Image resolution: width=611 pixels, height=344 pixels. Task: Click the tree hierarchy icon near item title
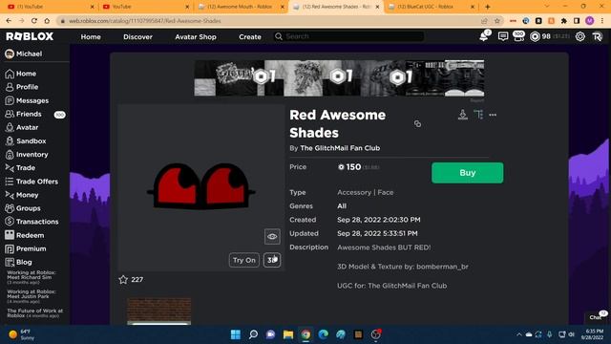tap(478, 115)
